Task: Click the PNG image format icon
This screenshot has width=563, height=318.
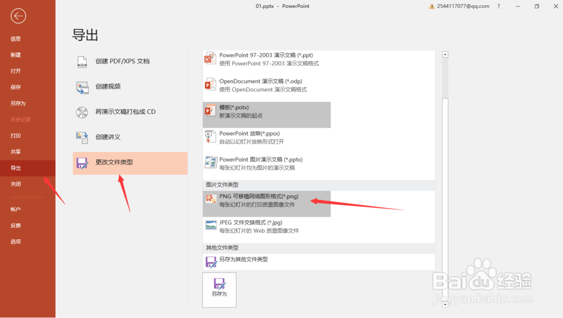Action: tap(211, 199)
